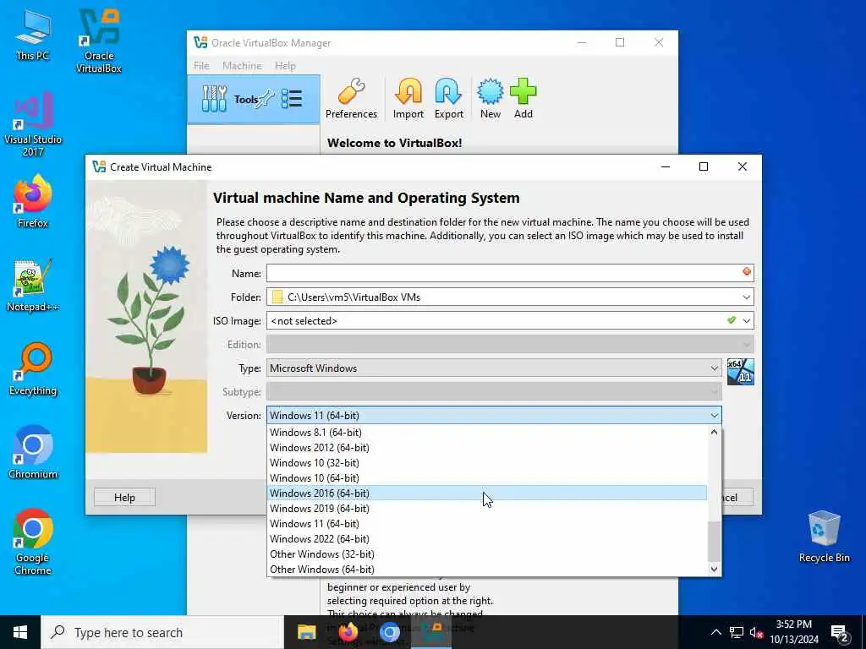This screenshot has height=649, width=866.
Task: Click the version list scrollbar thumb
Action: coord(714,541)
